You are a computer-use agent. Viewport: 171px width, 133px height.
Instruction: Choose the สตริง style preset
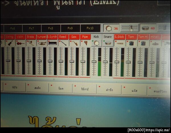37,88
